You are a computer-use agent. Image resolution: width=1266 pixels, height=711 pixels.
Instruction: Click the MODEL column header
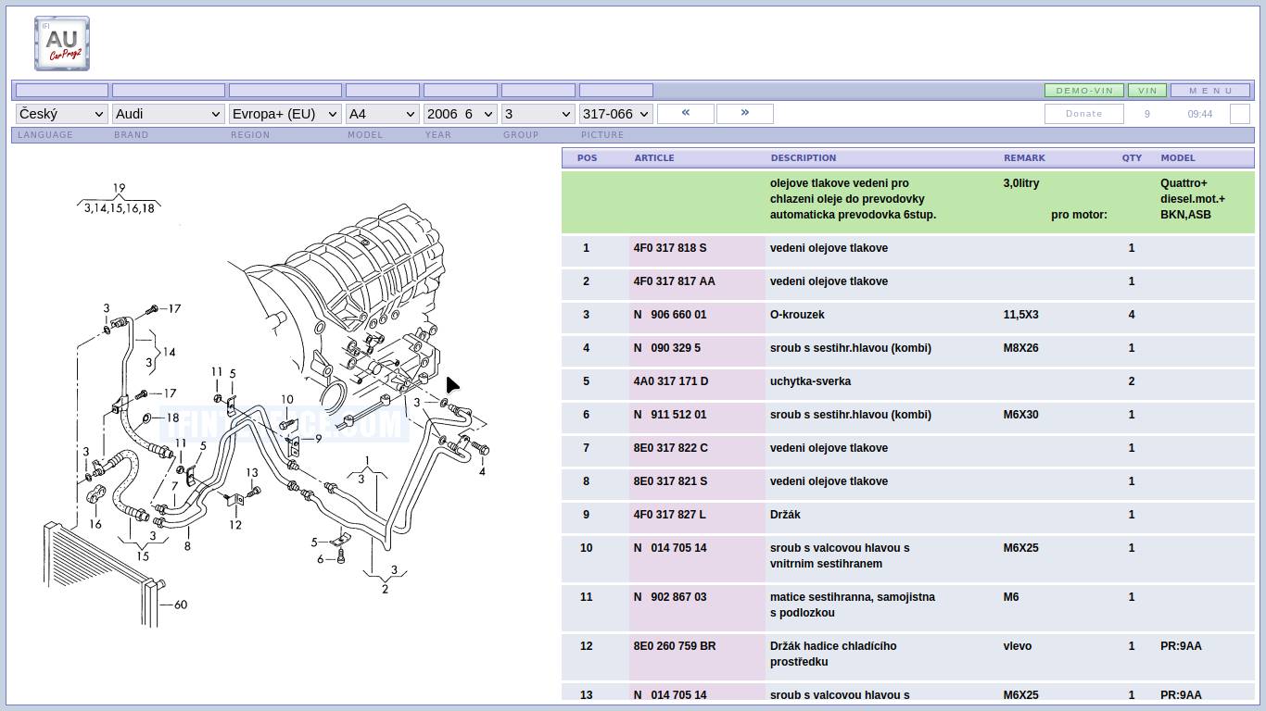1177,158
